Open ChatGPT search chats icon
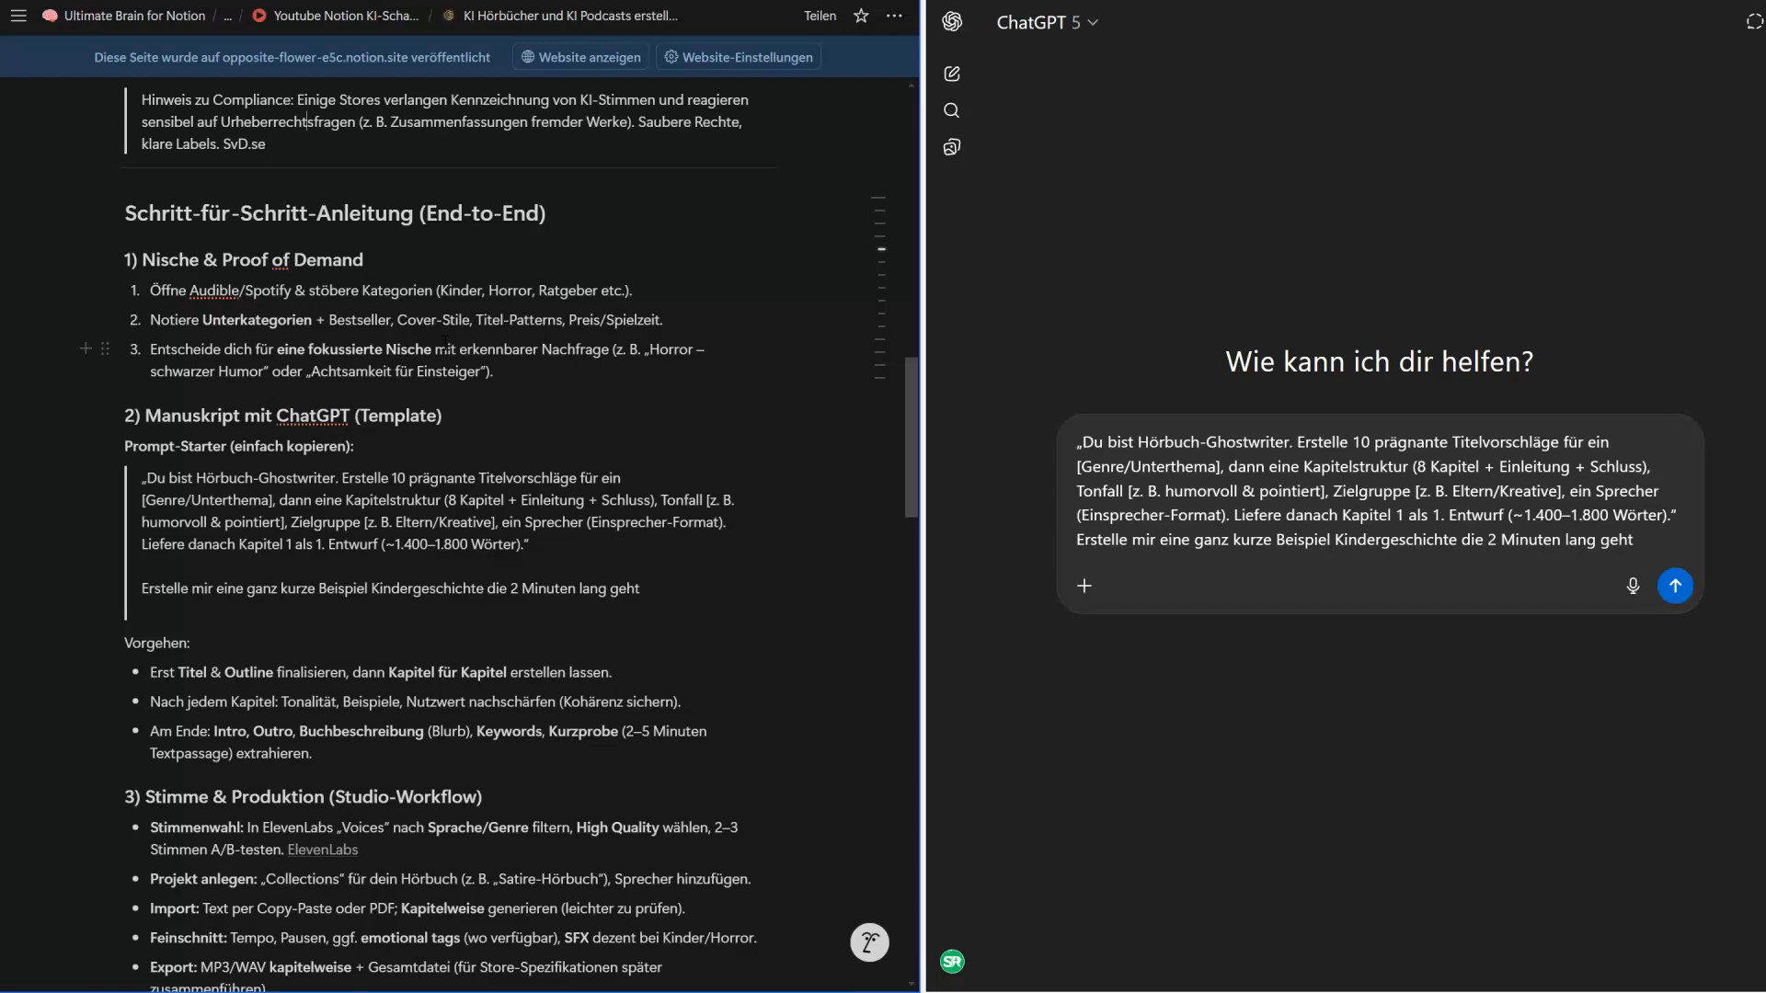 tap(952, 110)
